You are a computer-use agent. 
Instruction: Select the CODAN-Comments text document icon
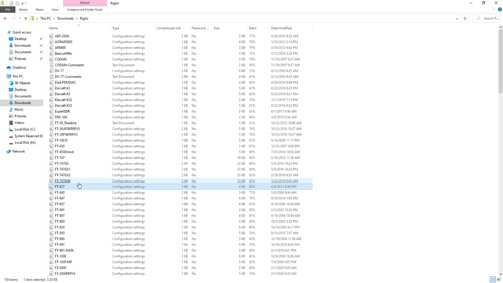(x=51, y=65)
